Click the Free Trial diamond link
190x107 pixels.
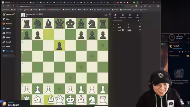(8, 51)
